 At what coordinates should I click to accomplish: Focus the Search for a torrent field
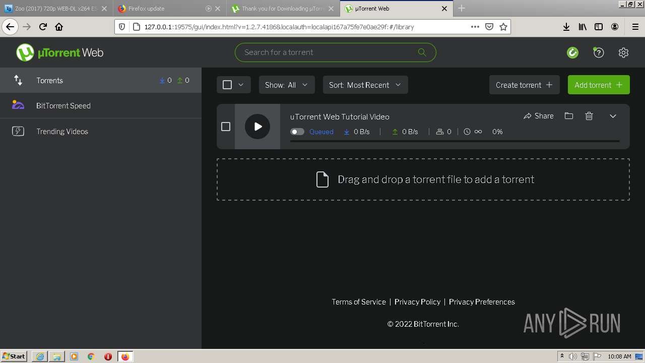(335, 52)
